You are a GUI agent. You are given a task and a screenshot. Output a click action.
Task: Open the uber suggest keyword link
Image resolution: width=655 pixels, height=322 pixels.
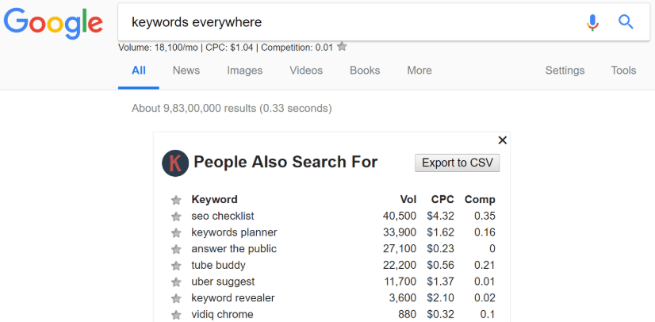(x=223, y=282)
